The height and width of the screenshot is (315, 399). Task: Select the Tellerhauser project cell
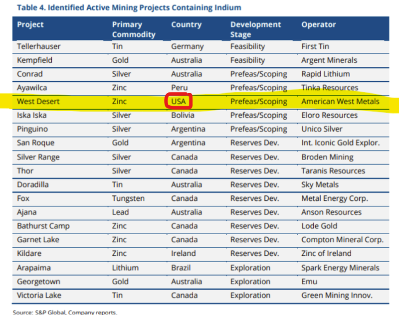[x=38, y=46]
